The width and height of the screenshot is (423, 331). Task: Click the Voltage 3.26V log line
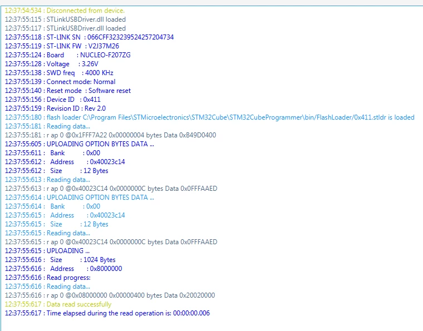(52, 64)
